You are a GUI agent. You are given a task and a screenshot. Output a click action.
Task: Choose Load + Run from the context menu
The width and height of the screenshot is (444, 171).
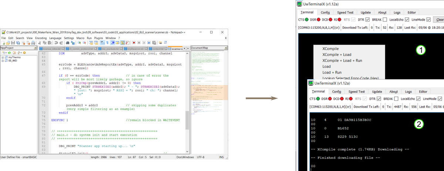click(x=332, y=73)
